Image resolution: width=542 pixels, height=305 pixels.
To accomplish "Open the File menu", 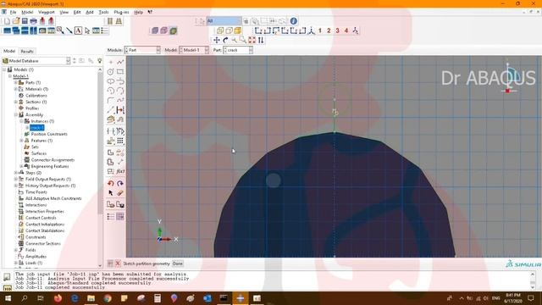I will point(13,12).
